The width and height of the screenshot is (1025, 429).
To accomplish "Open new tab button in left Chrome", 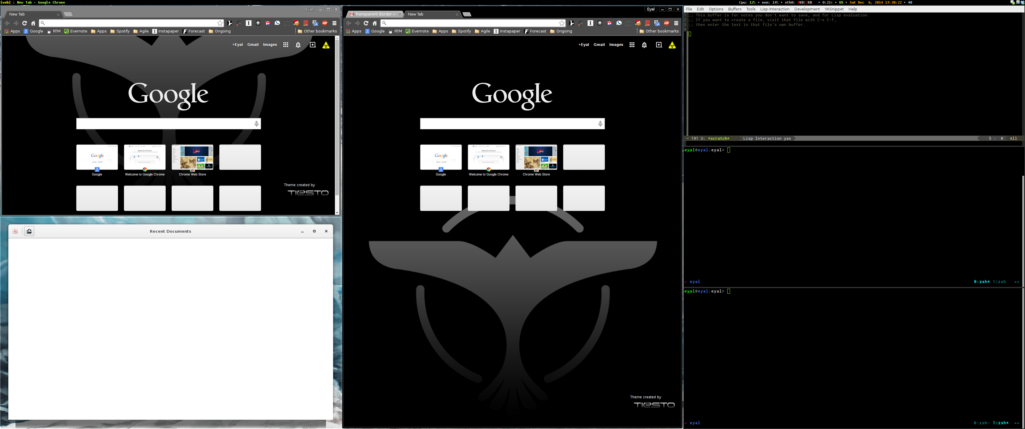I will click(69, 14).
